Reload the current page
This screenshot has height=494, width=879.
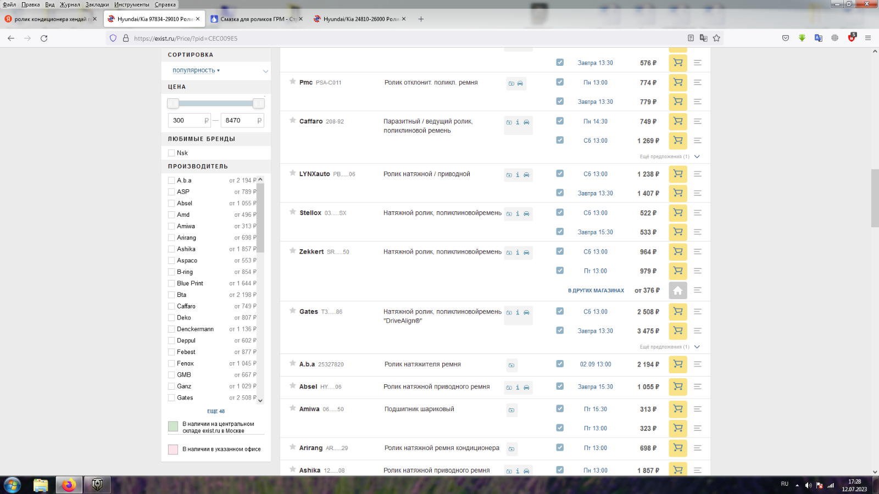(44, 38)
